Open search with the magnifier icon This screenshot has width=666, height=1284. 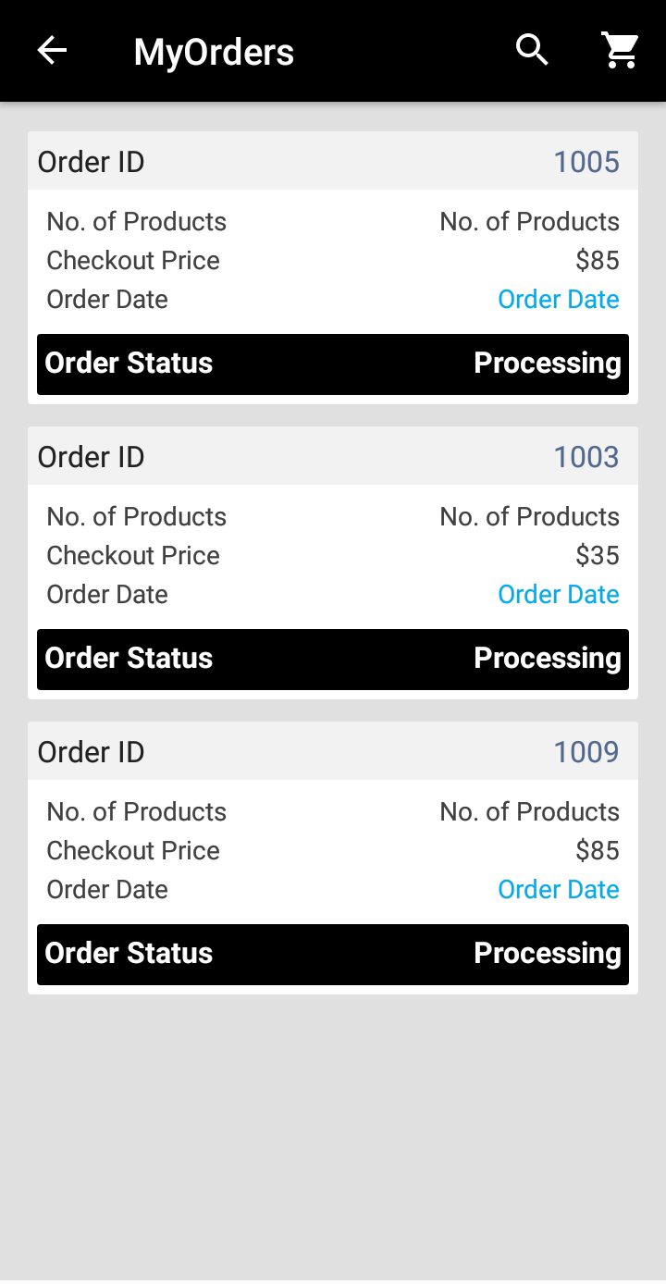[x=532, y=51]
